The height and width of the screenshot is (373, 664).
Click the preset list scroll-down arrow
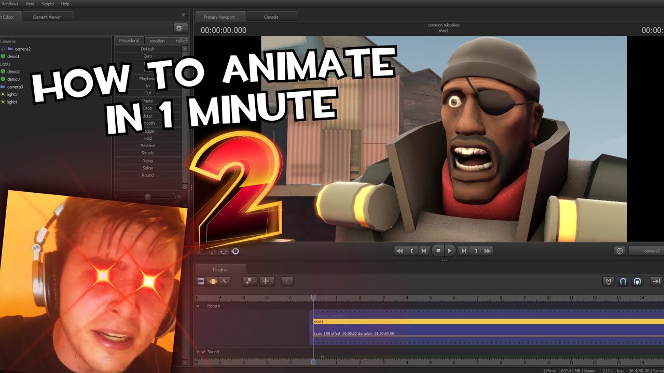coord(185,186)
